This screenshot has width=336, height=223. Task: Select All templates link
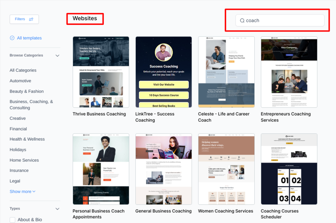[29, 38]
